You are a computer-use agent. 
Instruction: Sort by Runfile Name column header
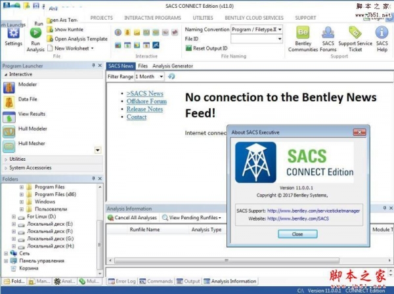(x=144, y=230)
